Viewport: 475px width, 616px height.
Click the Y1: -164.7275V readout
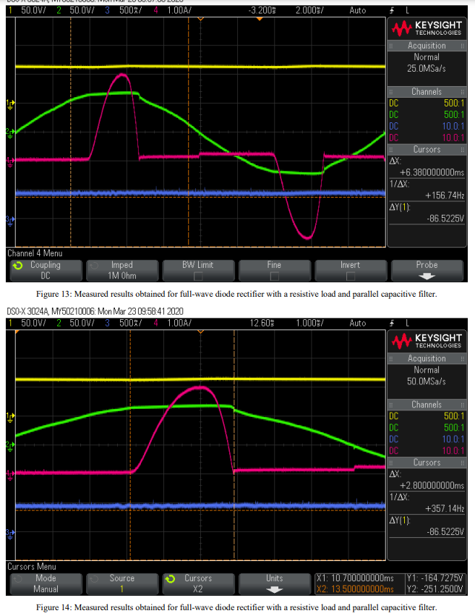[435, 578]
